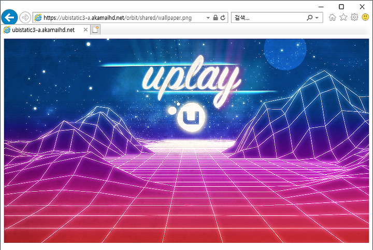This screenshot has height=250, width=373.
Task: Select the ubistatic3-a.akamaihd.net tab
Action: coord(45,30)
